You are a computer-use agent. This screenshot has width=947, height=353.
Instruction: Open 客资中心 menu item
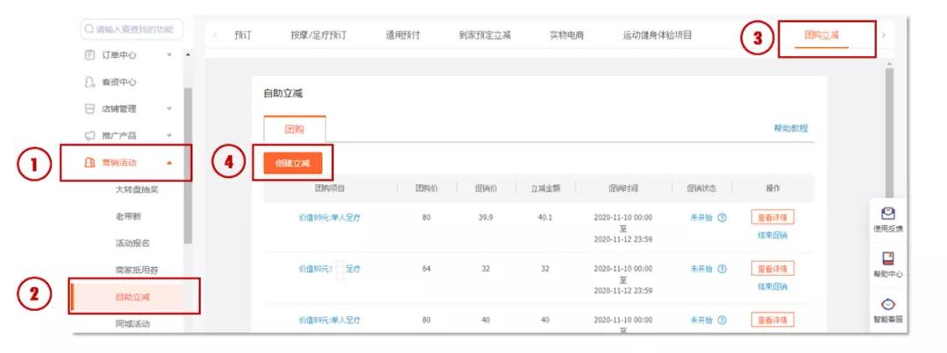[x=119, y=82]
